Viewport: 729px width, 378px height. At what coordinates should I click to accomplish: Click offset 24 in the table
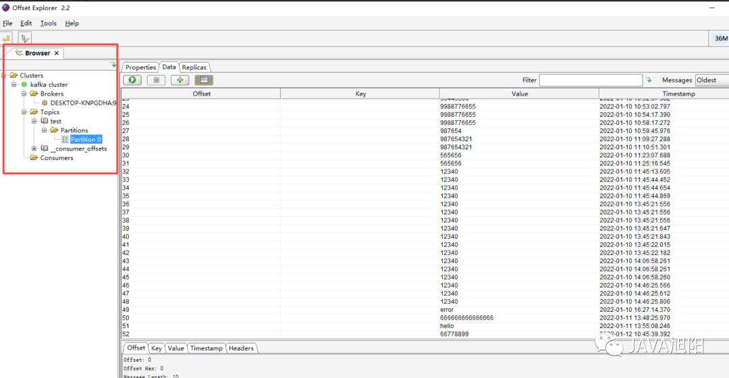tap(126, 107)
